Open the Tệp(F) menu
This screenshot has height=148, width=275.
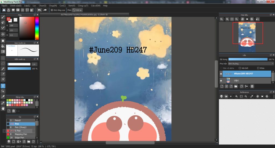coord(4,6)
